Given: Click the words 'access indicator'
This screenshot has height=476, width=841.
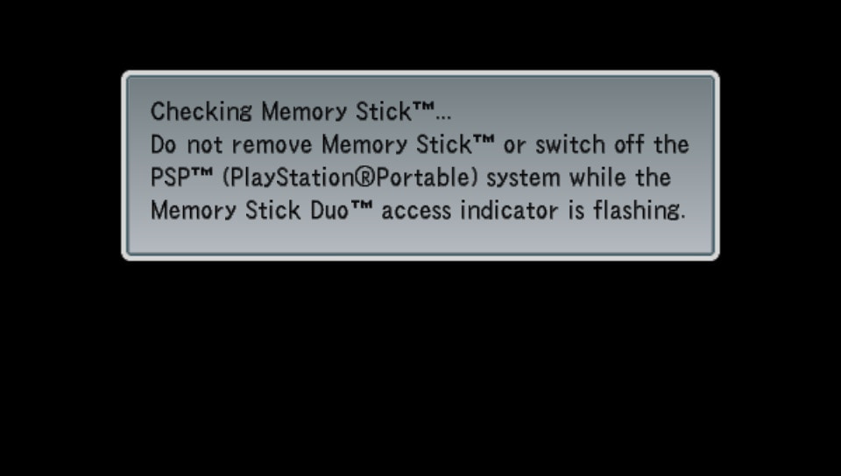Looking at the screenshot, I should coord(470,210).
